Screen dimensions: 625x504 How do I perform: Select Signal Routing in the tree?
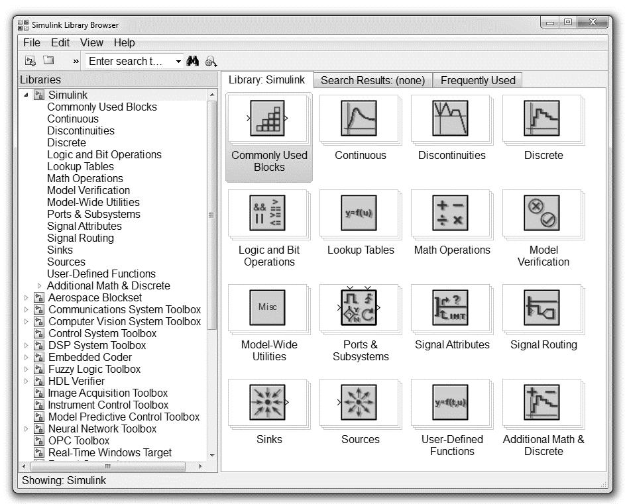point(80,238)
